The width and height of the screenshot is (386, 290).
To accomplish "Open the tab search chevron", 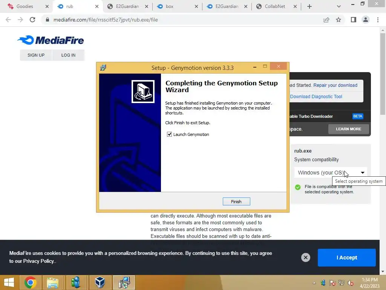I will [339, 7].
